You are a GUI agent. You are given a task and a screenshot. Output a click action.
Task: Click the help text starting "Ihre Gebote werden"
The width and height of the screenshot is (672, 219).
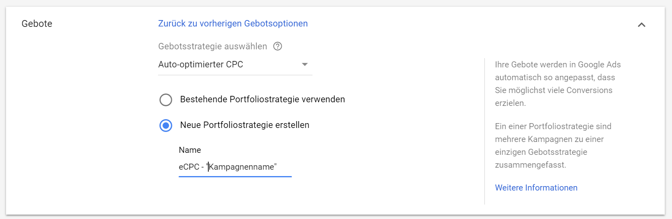tap(558, 84)
